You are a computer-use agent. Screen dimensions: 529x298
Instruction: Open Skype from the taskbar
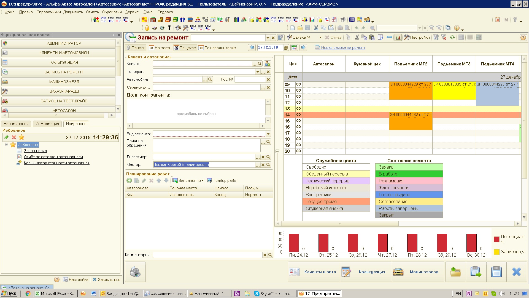click(275, 294)
